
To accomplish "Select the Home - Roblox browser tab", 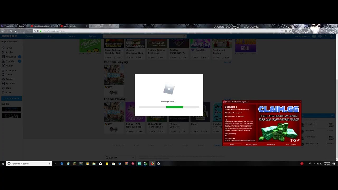I will point(104,26).
